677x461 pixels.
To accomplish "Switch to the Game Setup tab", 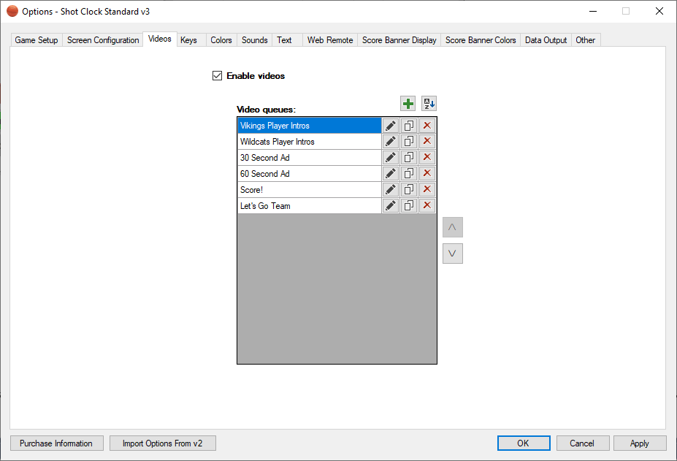I will tap(37, 40).
